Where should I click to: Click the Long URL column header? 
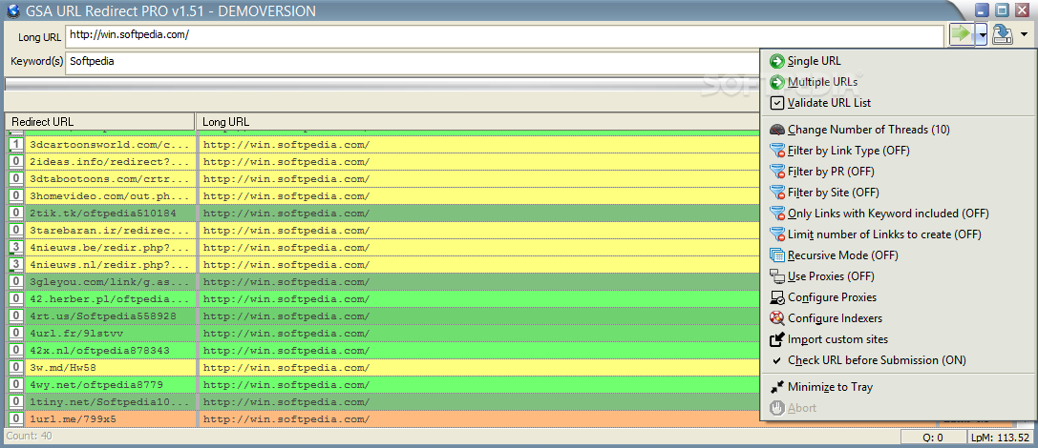pyautogui.click(x=477, y=122)
